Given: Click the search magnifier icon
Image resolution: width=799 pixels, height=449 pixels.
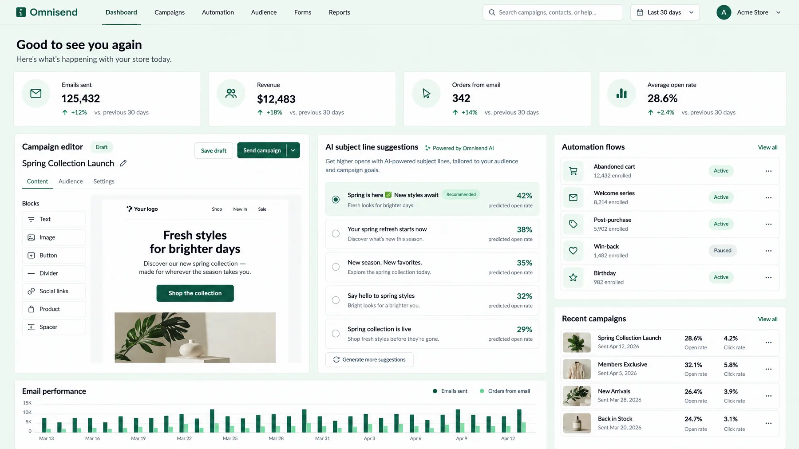Looking at the screenshot, I should (x=492, y=12).
